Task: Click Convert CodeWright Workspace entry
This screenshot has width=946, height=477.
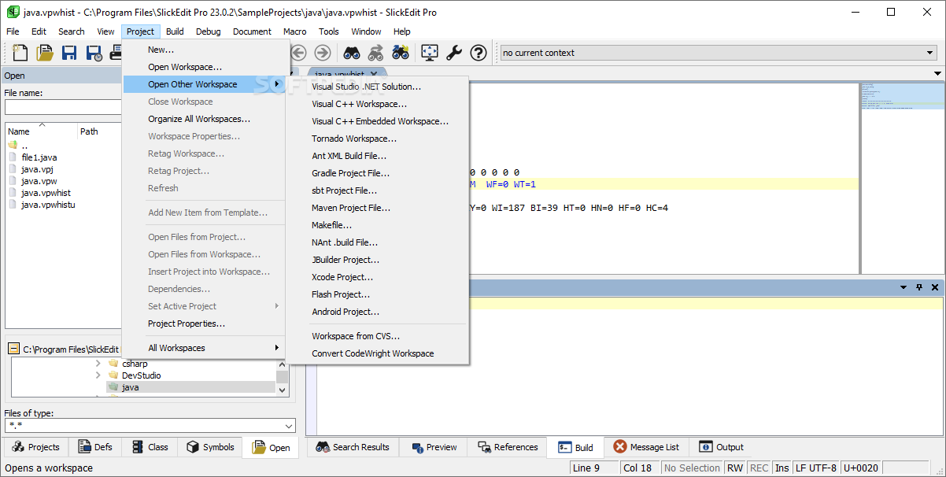Action: (x=372, y=353)
